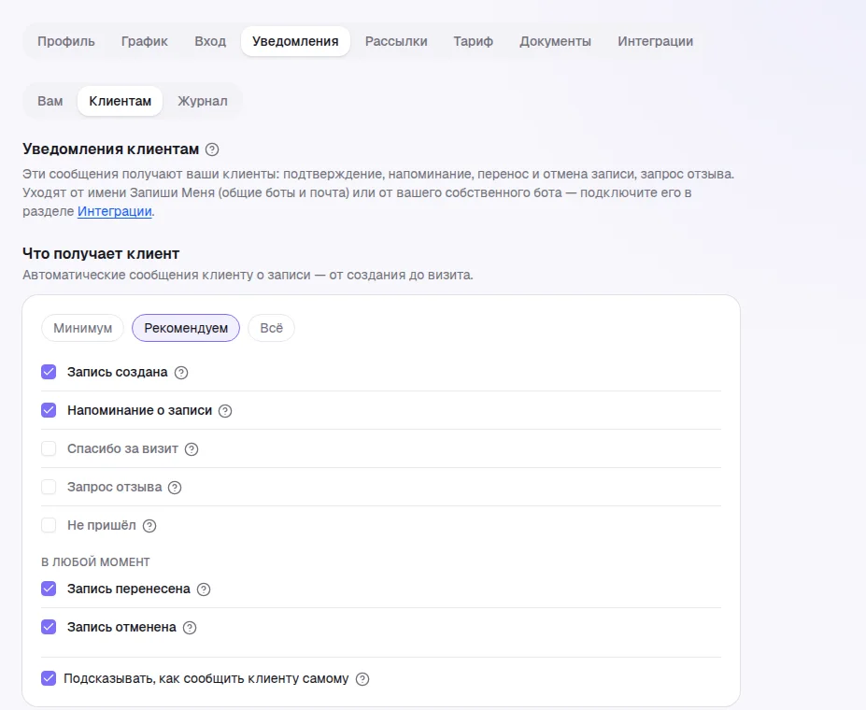Choose the Рекомендуем preset

[x=186, y=328]
